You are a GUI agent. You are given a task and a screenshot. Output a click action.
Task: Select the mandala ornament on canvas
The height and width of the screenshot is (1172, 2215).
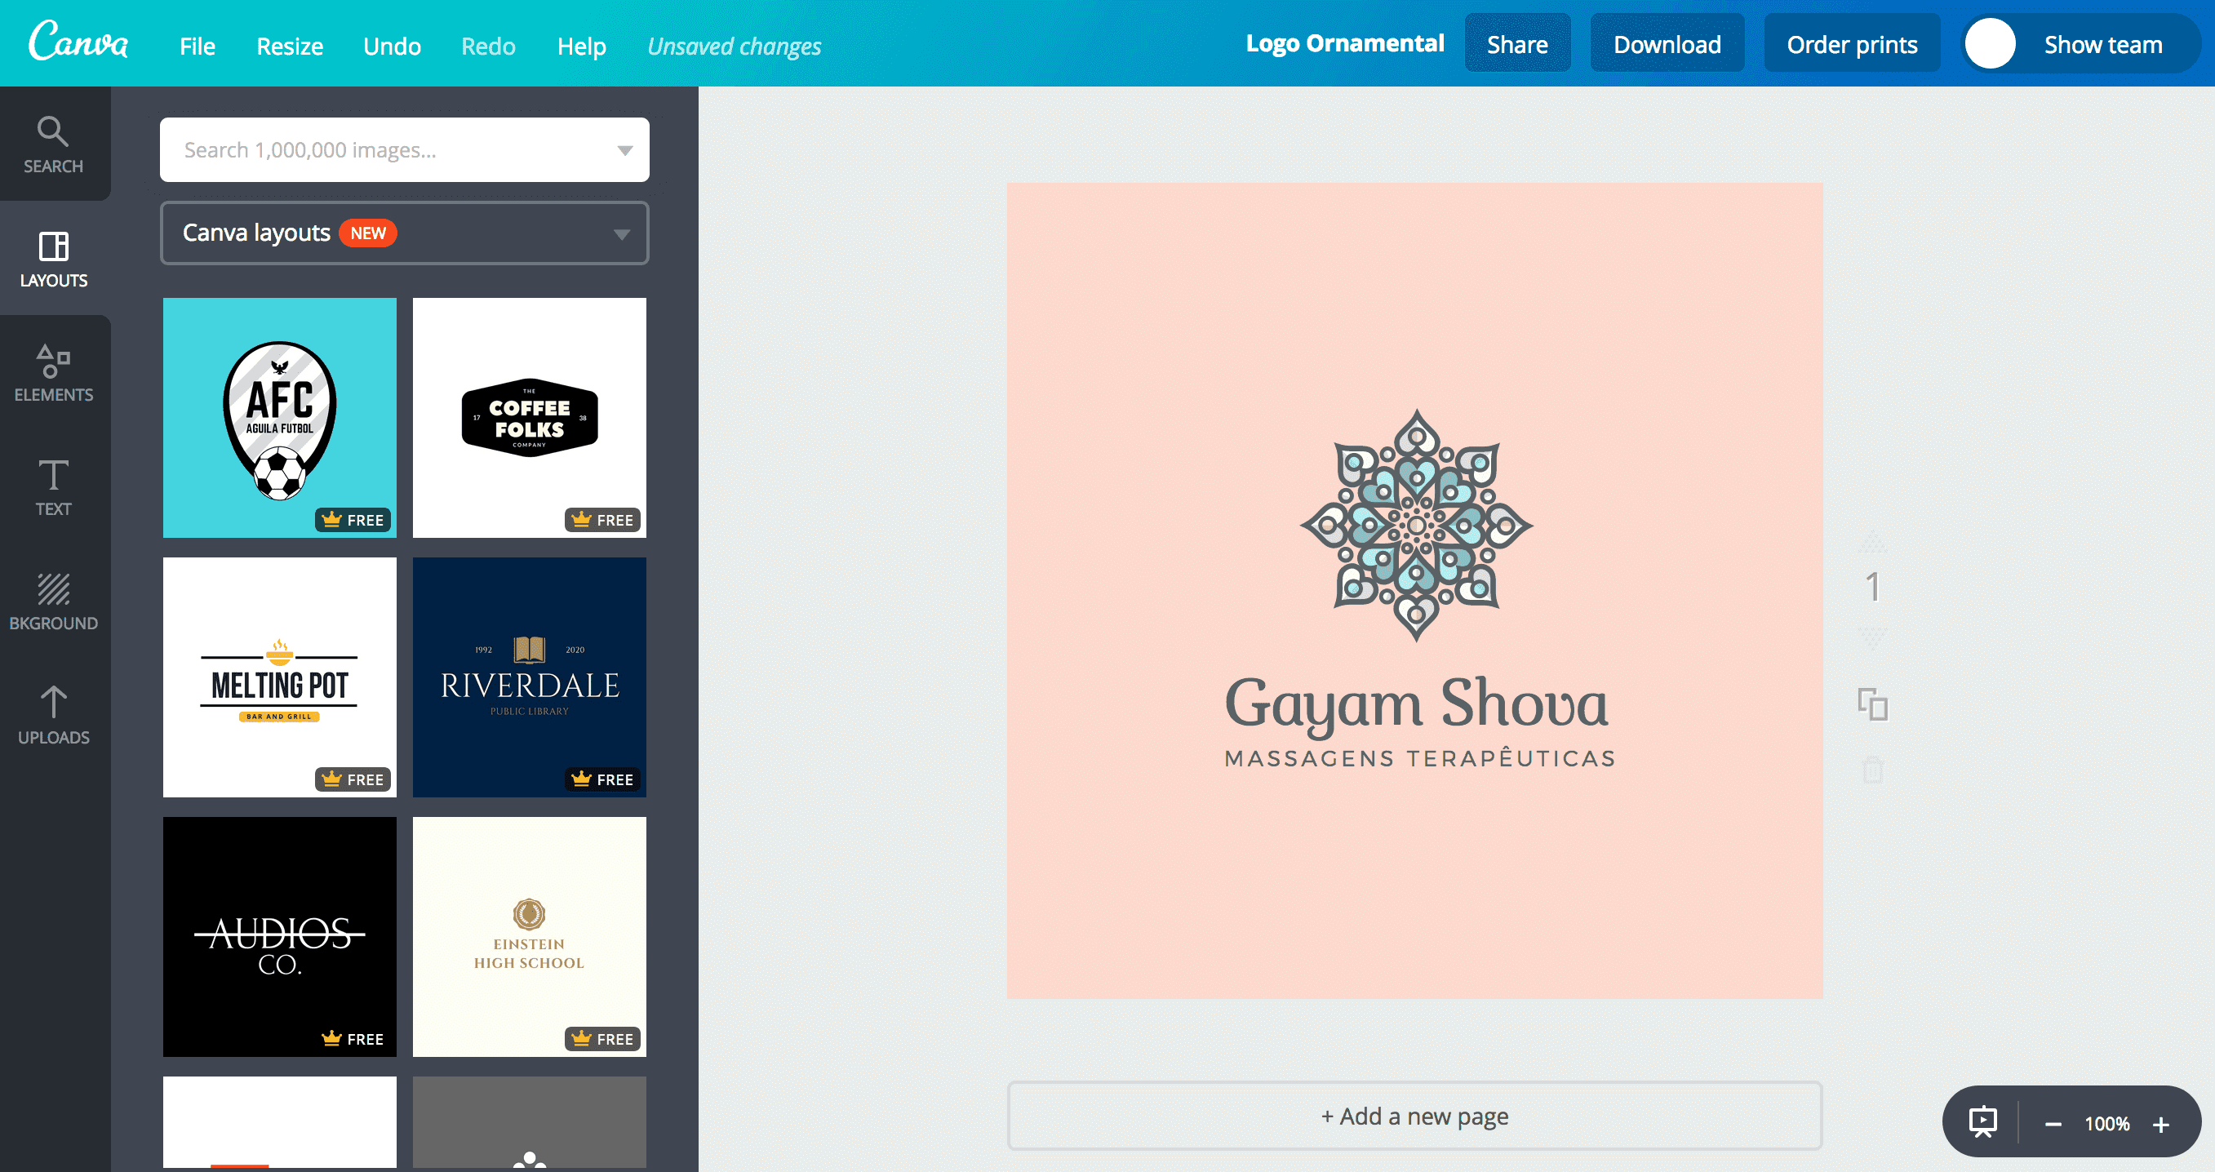click(x=1416, y=526)
